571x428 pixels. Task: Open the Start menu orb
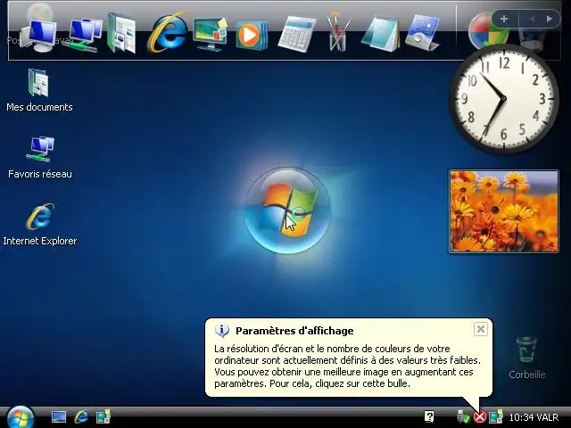20,417
